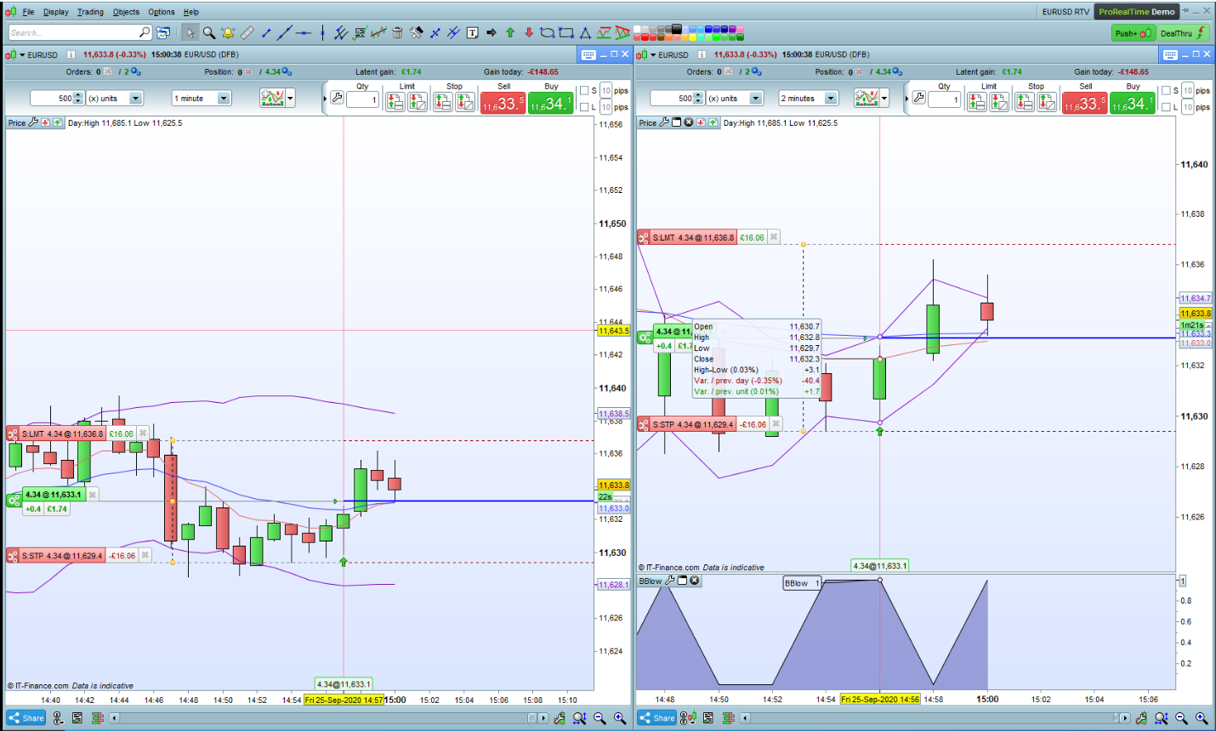
Task: Toggle the L pips checkbox on right chart
Action: point(1166,107)
